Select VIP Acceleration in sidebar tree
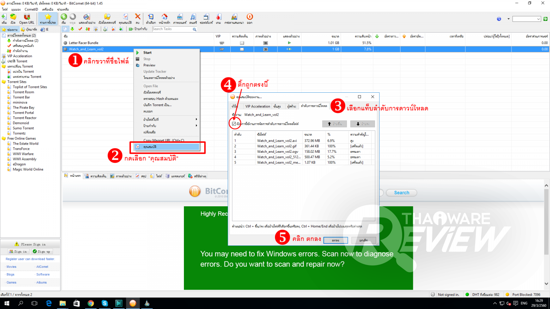The image size is (550, 309). (x=20, y=56)
